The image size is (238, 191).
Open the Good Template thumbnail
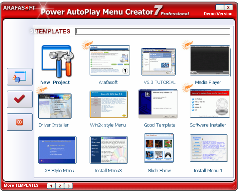point(158,104)
